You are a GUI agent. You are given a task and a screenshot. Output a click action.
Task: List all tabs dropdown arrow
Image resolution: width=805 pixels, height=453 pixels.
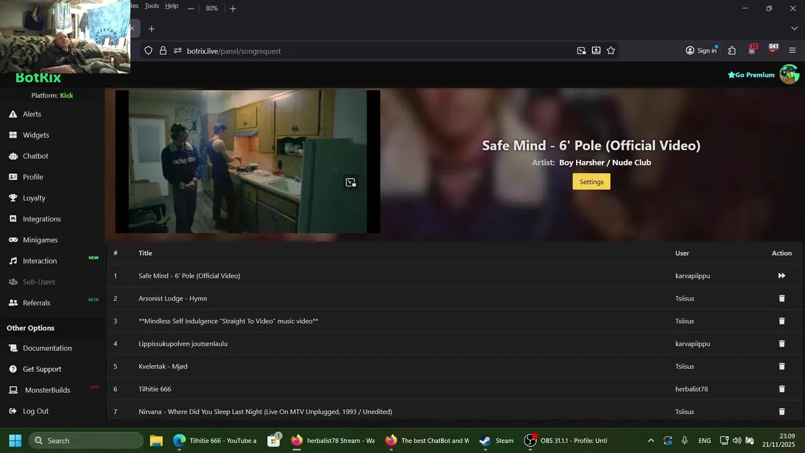tap(794, 29)
